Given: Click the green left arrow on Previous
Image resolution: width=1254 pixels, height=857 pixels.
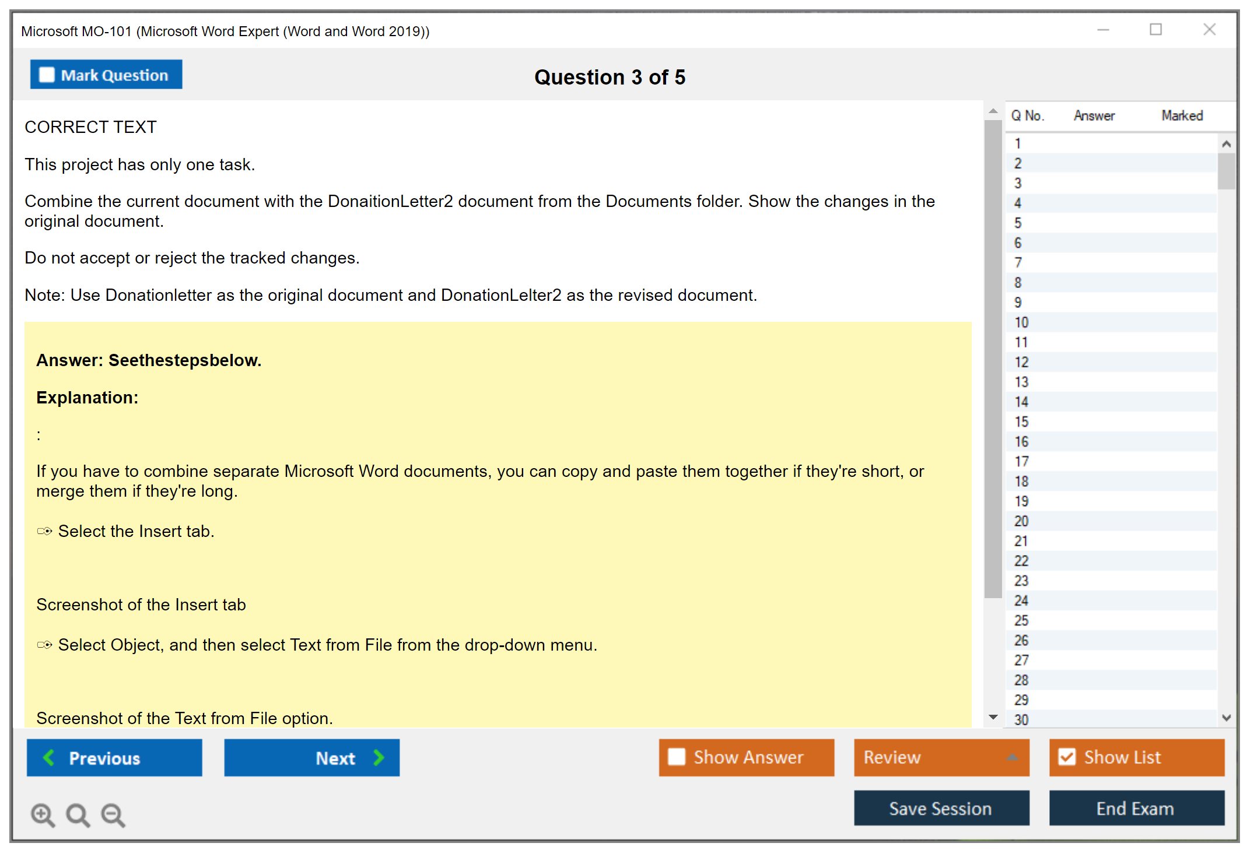Looking at the screenshot, I should pyautogui.click(x=49, y=757).
